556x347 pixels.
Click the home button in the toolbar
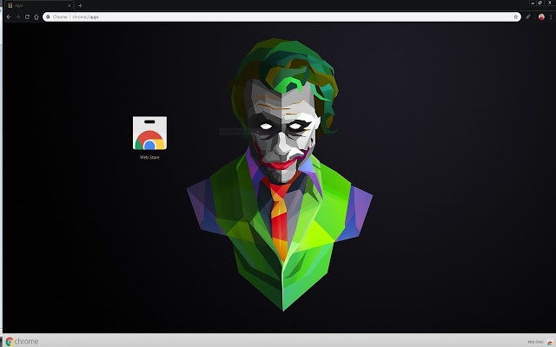pyautogui.click(x=36, y=16)
